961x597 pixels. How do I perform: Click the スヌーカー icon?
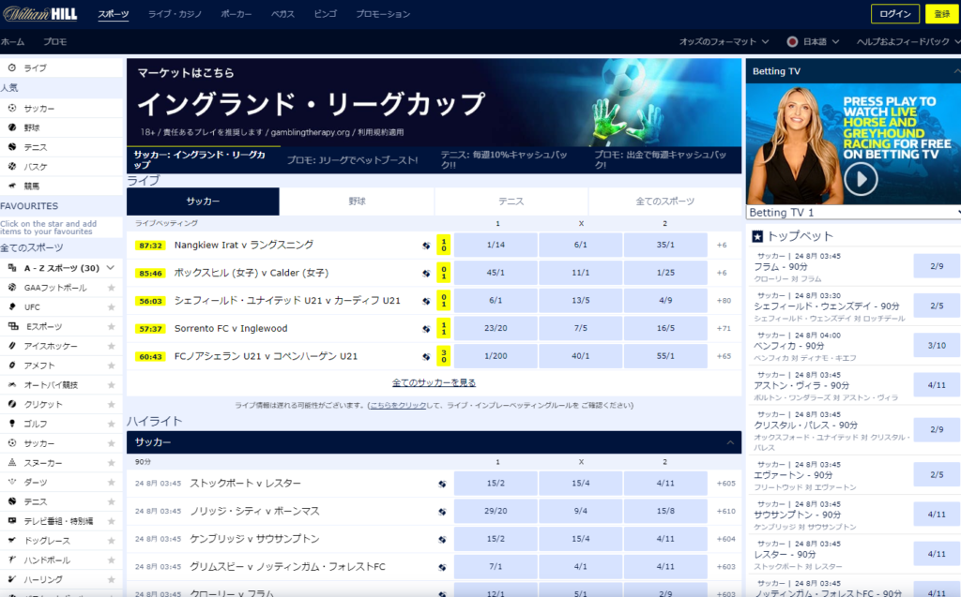pos(11,462)
